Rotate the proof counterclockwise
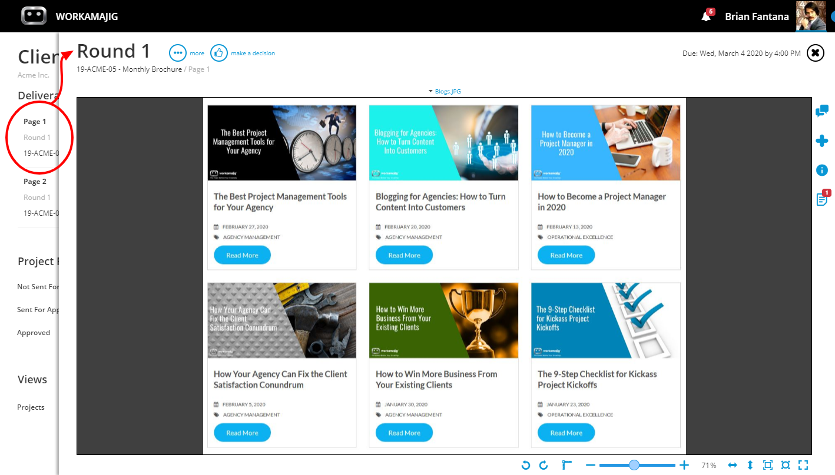This screenshot has width=835, height=475. pyautogui.click(x=526, y=465)
